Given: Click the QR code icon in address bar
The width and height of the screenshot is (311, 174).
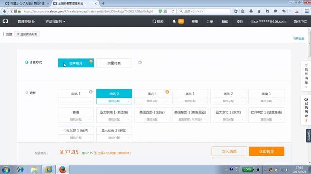Looking at the screenshot, I should [165, 11].
